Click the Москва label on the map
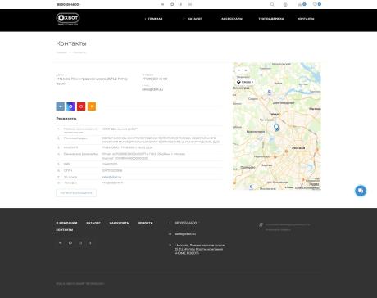 (x=298, y=147)
